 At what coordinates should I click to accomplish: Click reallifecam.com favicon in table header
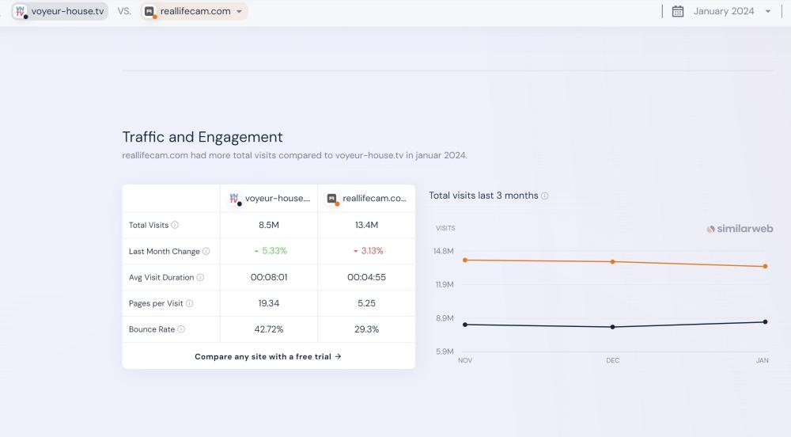click(332, 199)
